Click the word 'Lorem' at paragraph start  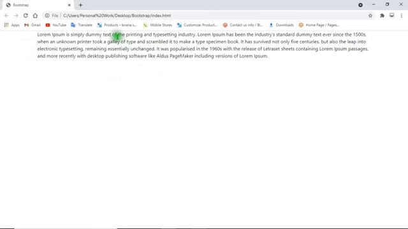(44, 34)
